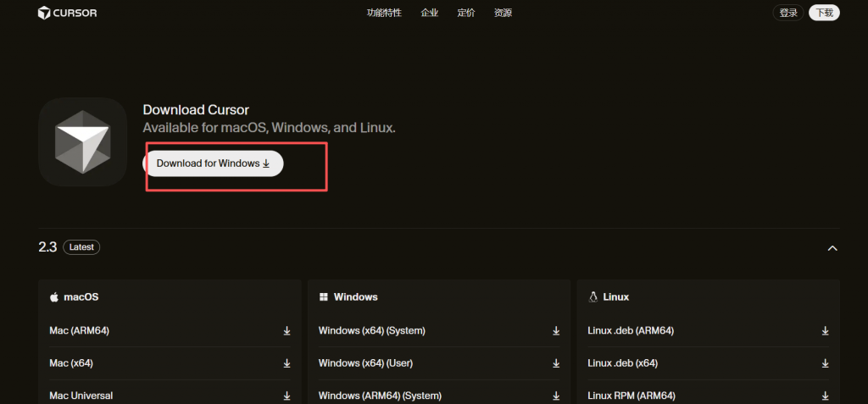Click download icon for Mac (x64)
The height and width of the screenshot is (404, 868).
click(x=287, y=363)
